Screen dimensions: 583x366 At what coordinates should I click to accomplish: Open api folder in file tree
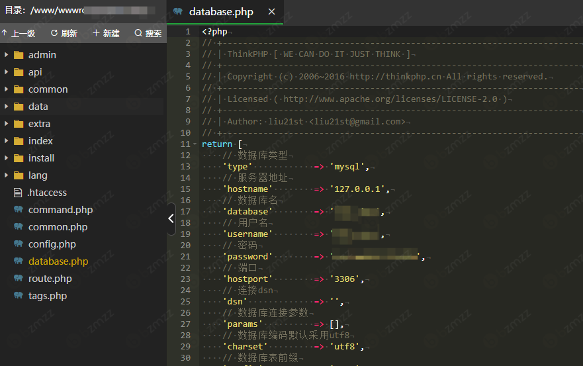click(35, 72)
